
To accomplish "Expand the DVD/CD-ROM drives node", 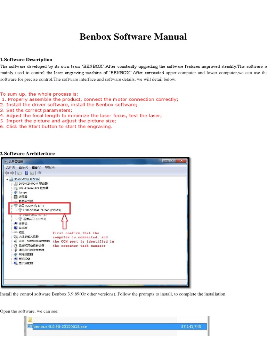I will (x=11, y=184).
